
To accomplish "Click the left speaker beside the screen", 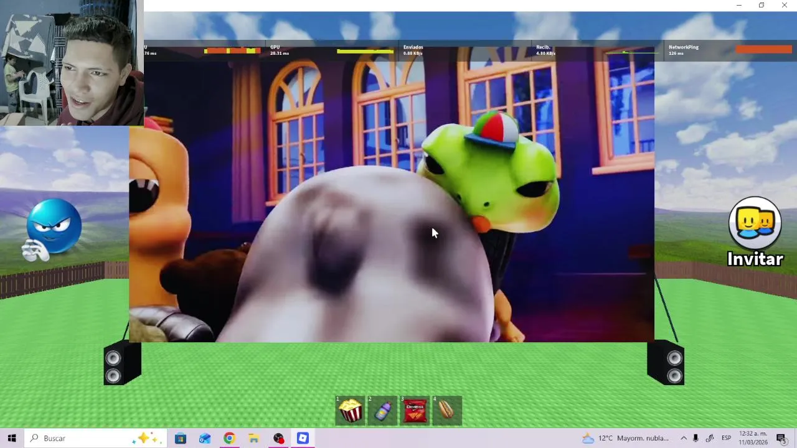I will click(122, 363).
